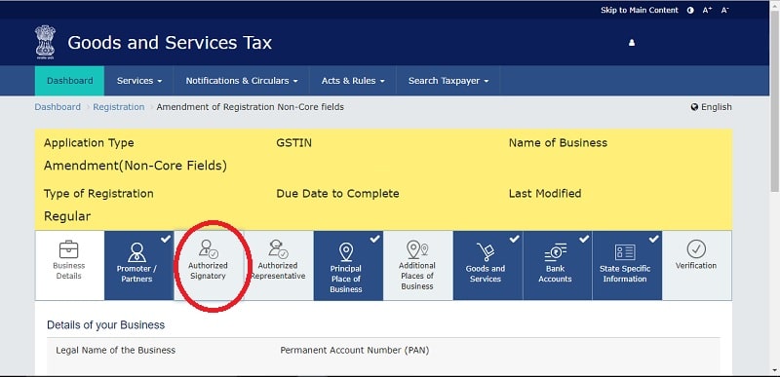The height and width of the screenshot is (377, 780).
Task: Click Skip to Main Content link
Action: pos(640,10)
